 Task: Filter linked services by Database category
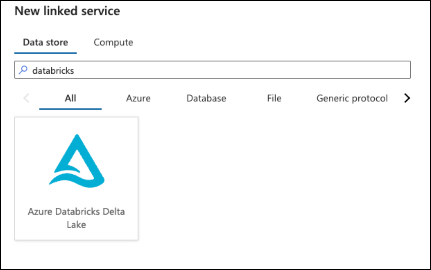[x=206, y=98]
